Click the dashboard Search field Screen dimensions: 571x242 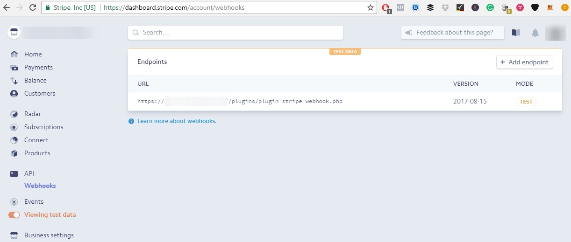coord(236,33)
